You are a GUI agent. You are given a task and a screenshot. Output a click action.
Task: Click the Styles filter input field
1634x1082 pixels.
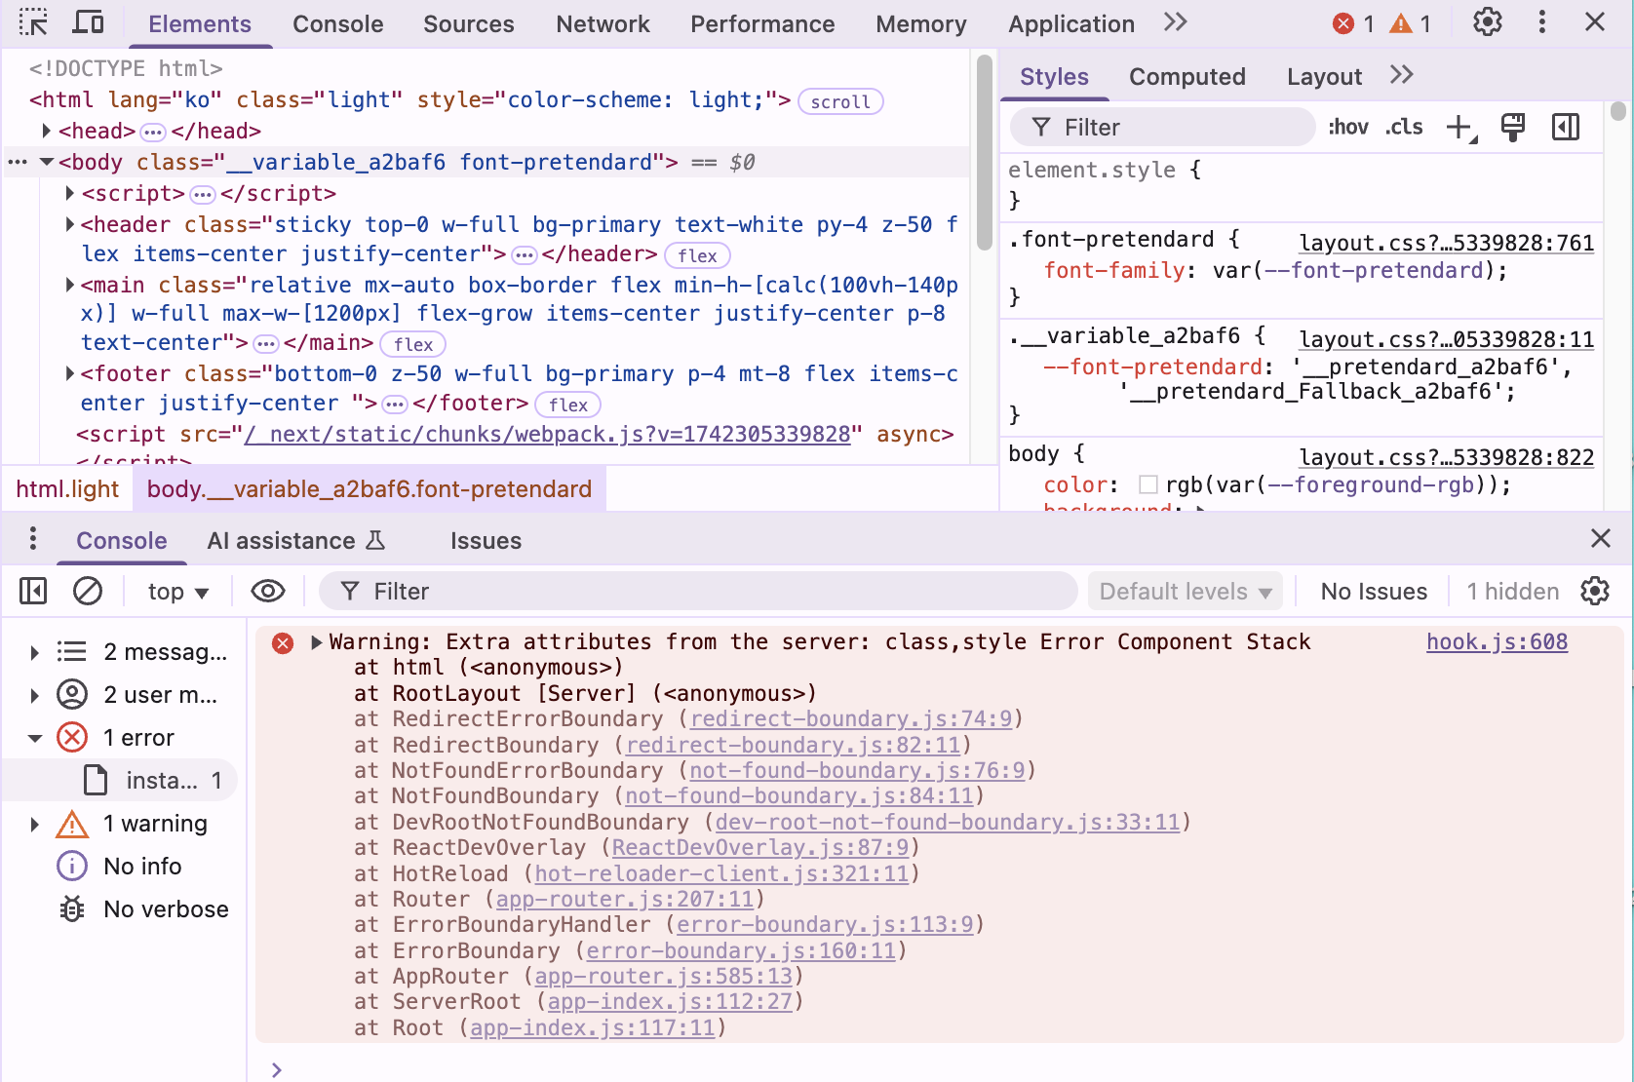[x=1163, y=128]
